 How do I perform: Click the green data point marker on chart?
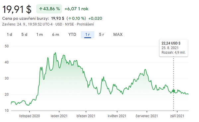[x=173, y=91]
